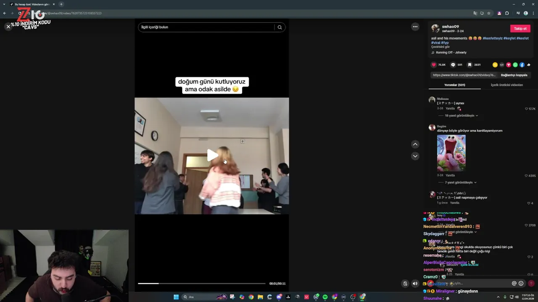Close the TikTok browser tab

coord(54,4)
